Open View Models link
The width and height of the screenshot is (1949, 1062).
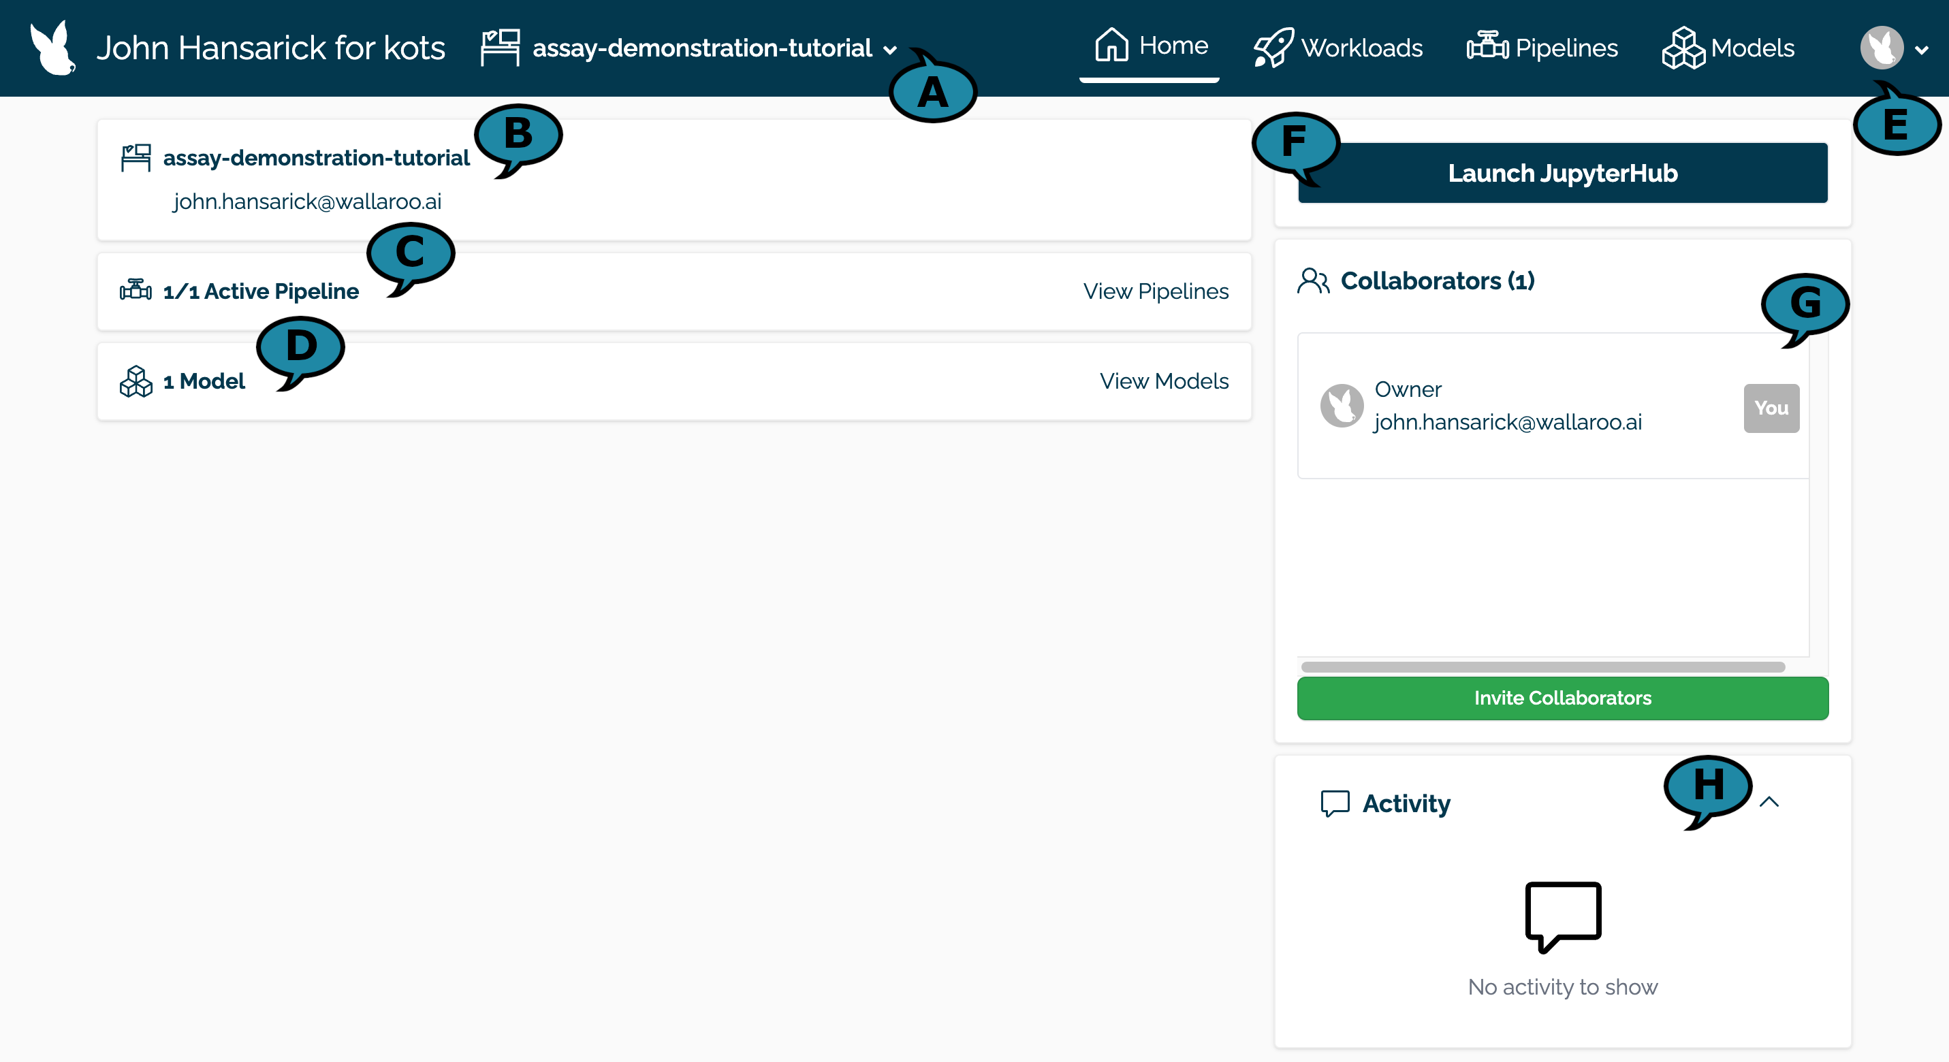click(x=1163, y=381)
